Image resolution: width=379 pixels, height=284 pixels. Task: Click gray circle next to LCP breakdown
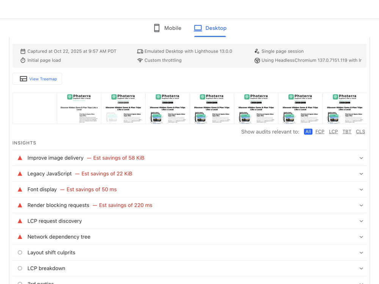pos(20,268)
